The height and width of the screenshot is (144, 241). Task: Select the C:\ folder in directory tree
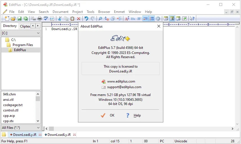(x=14, y=40)
